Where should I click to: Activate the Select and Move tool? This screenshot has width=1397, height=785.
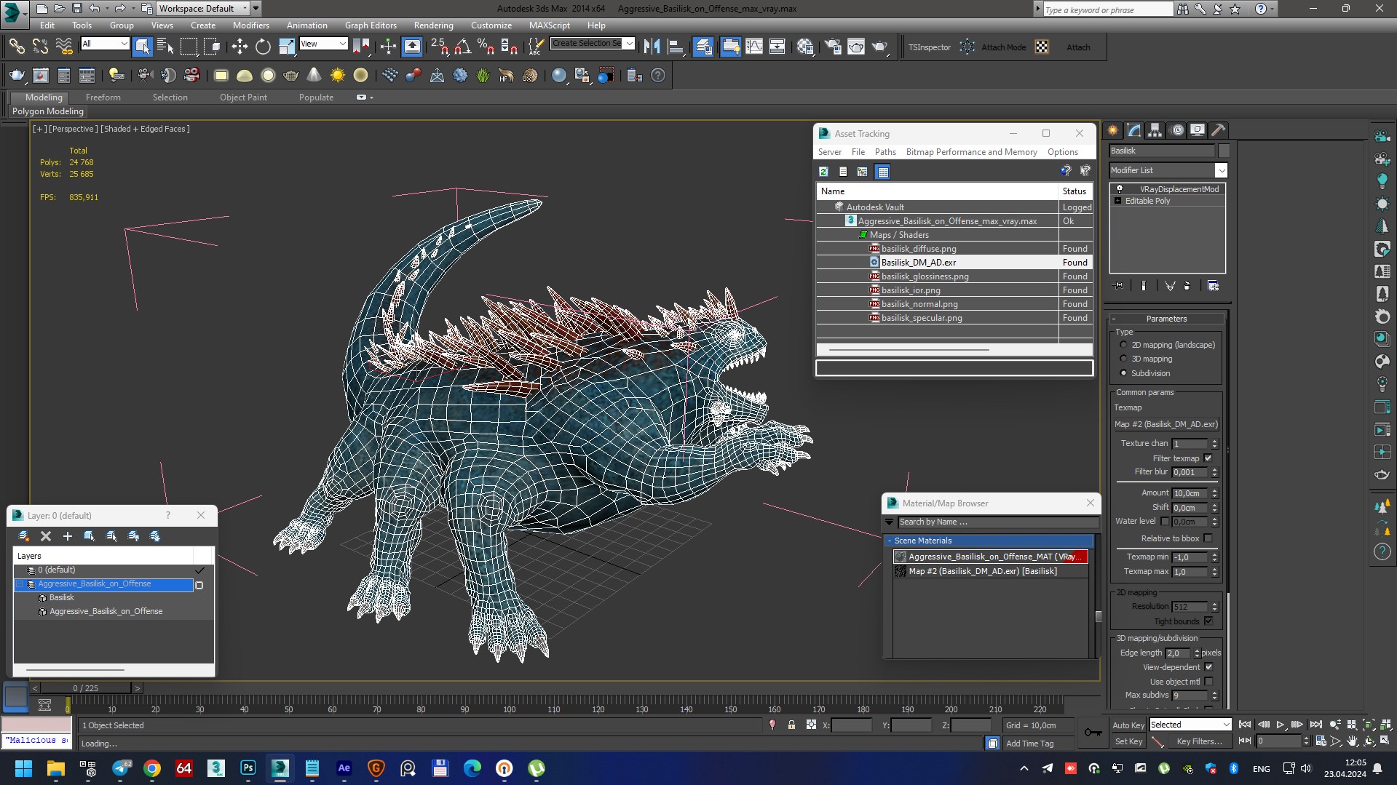[x=240, y=47]
